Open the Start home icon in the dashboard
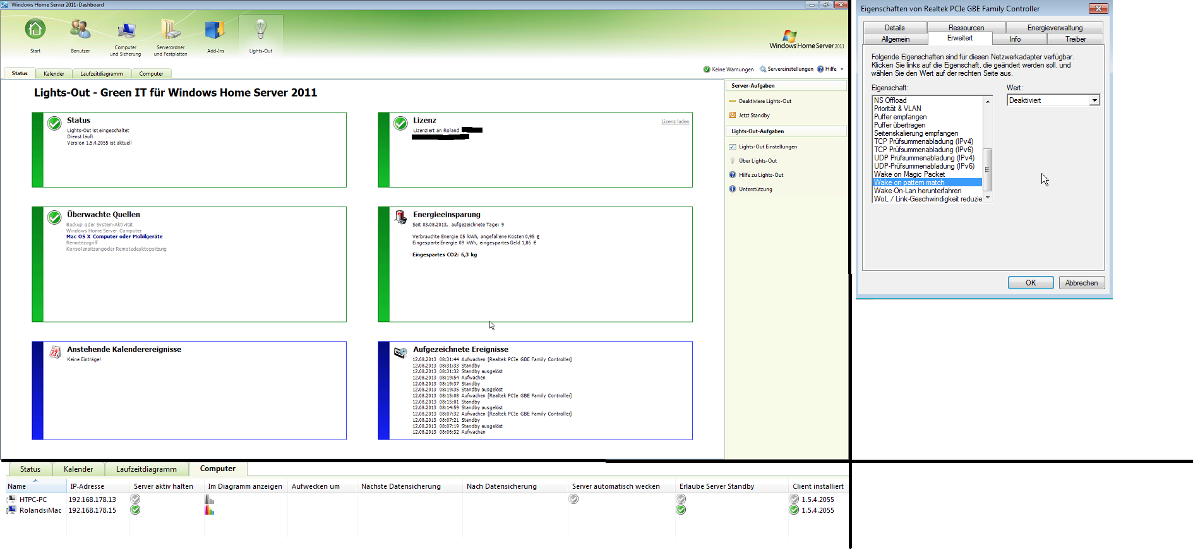This screenshot has width=1193, height=550. (35, 29)
